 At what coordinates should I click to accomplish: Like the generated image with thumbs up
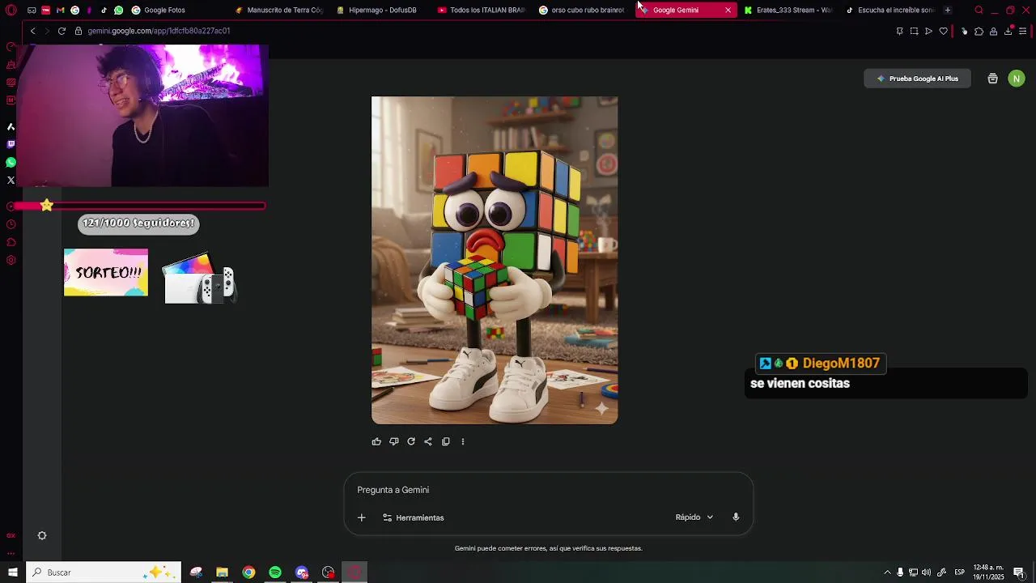coord(376,441)
